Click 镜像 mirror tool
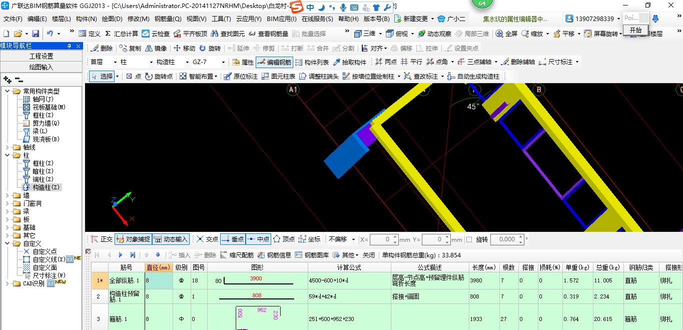Image resolution: width=683 pixels, height=330 pixels. (x=156, y=48)
